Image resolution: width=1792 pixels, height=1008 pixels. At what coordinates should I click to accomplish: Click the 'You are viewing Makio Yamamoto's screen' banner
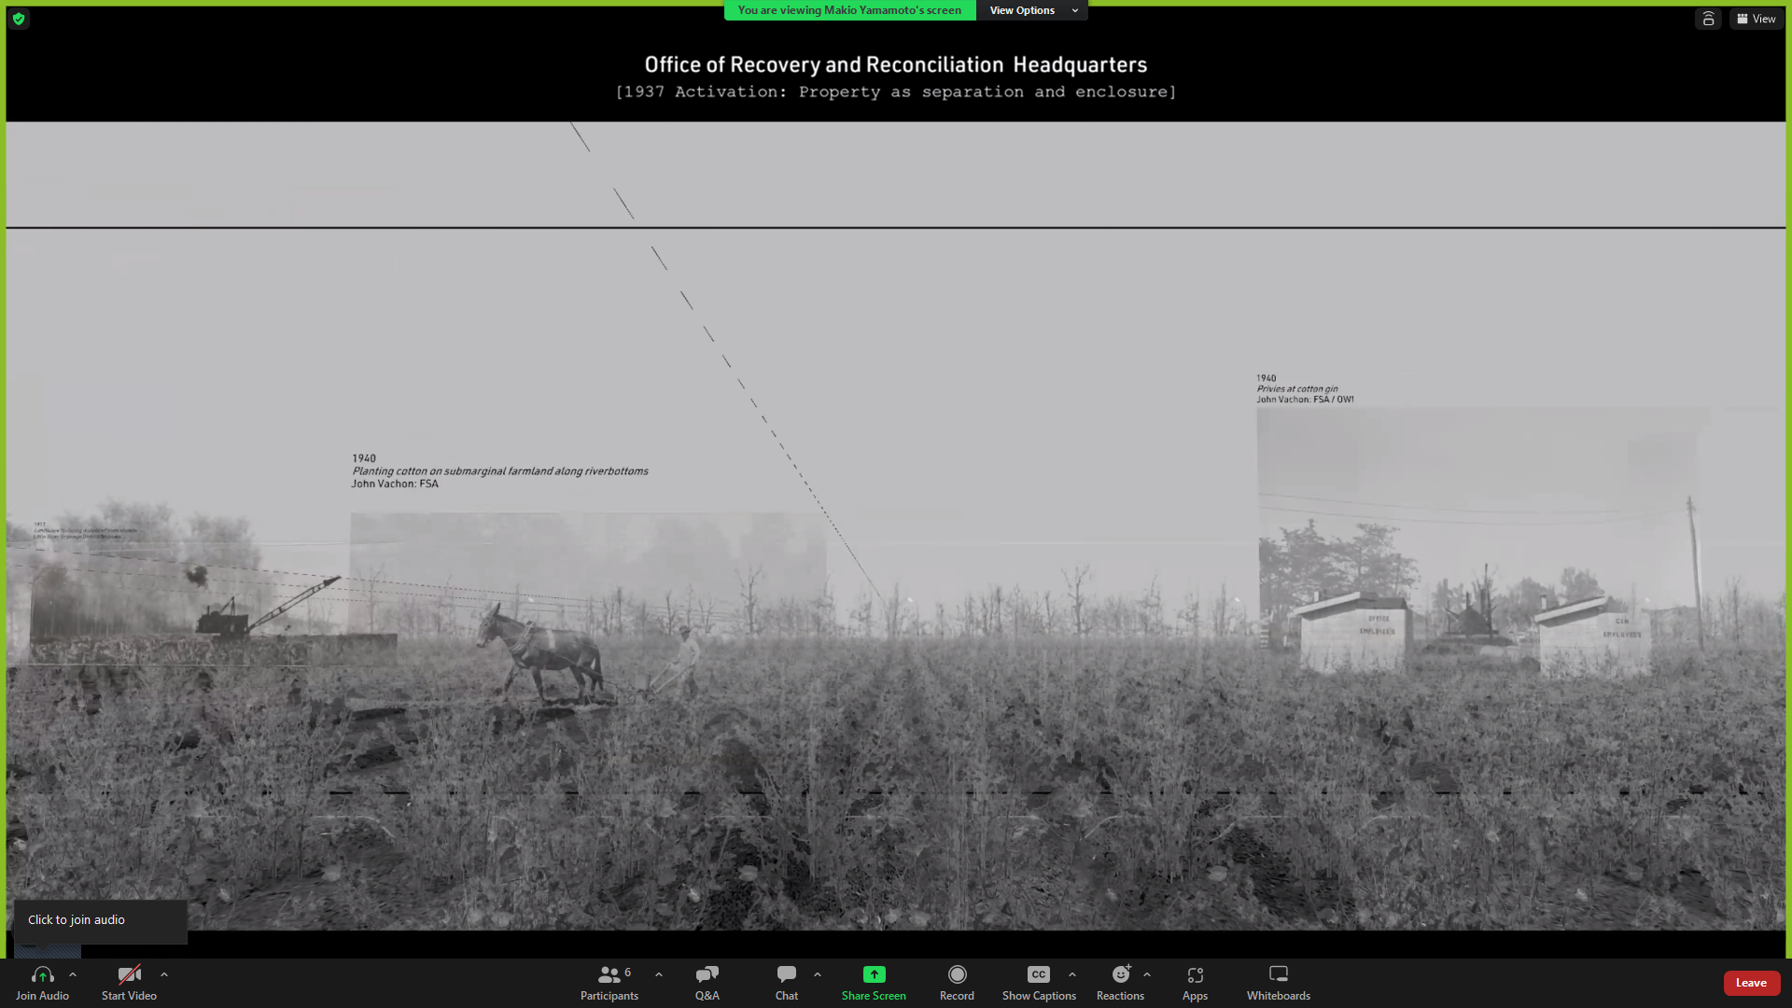pyautogui.click(x=849, y=10)
